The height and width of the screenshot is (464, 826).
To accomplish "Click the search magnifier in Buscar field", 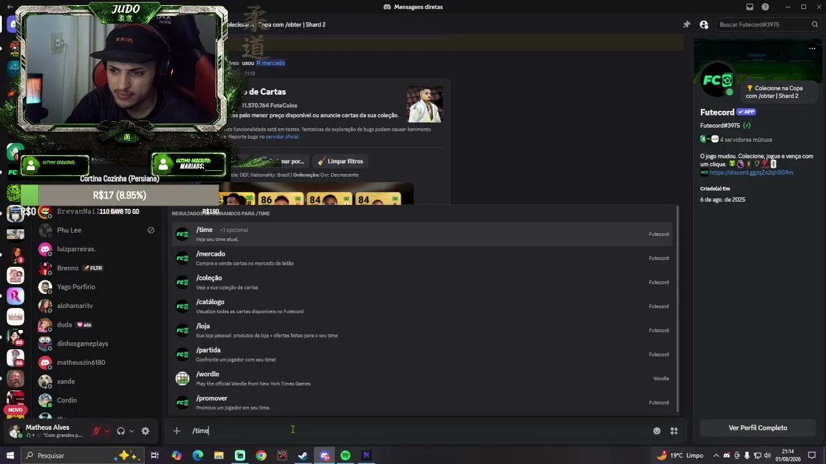I will pos(815,24).
